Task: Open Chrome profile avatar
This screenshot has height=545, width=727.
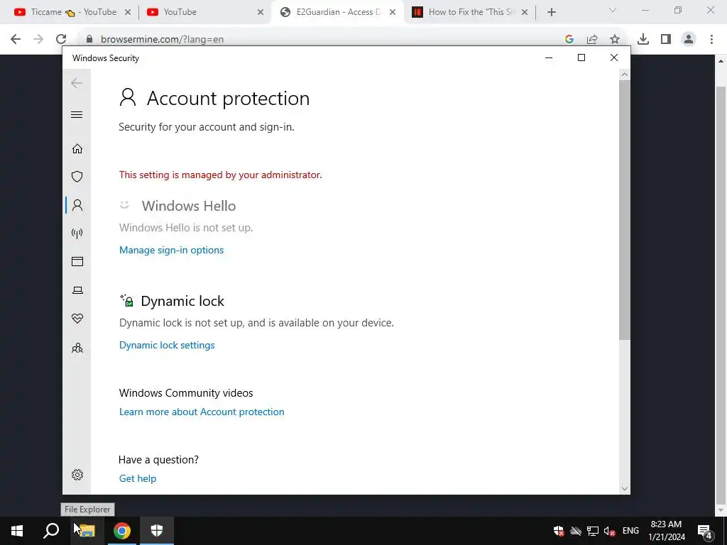Action: [x=689, y=39]
